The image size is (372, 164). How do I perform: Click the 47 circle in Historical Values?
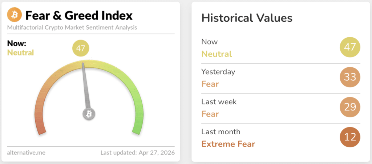tap(350, 47)
